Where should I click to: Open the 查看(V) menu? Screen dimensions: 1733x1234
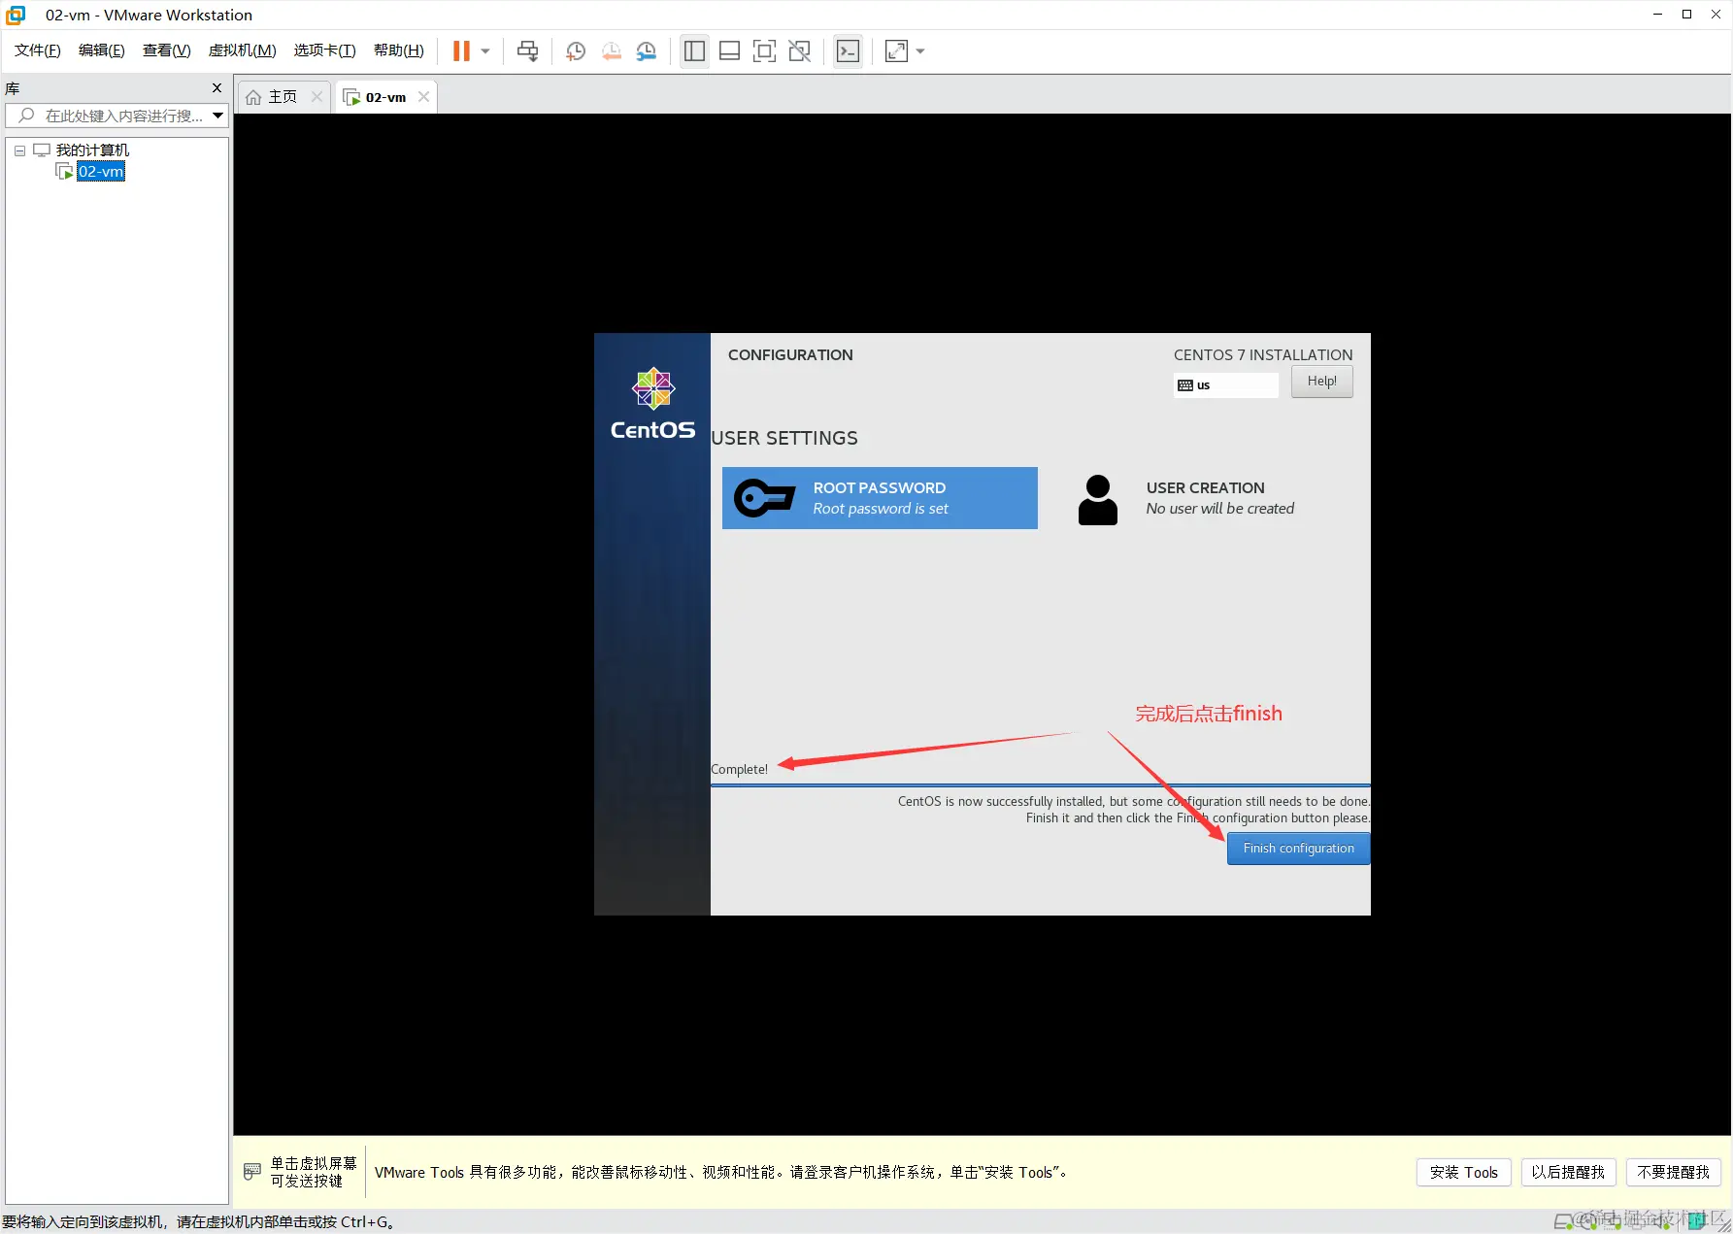point(167,50)
